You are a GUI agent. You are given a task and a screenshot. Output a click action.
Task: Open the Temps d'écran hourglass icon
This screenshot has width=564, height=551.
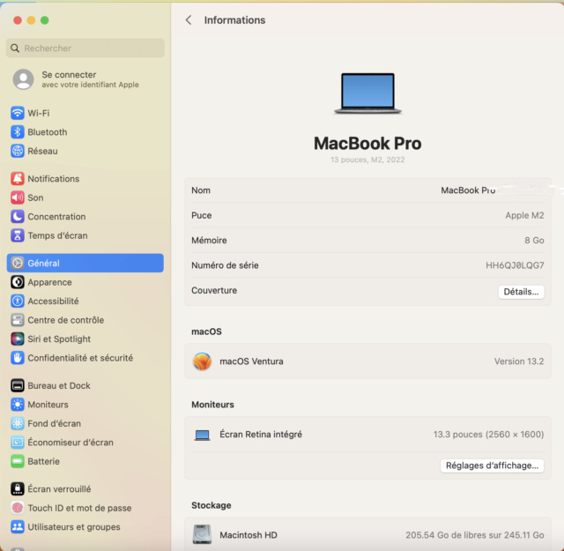point(18,235)
